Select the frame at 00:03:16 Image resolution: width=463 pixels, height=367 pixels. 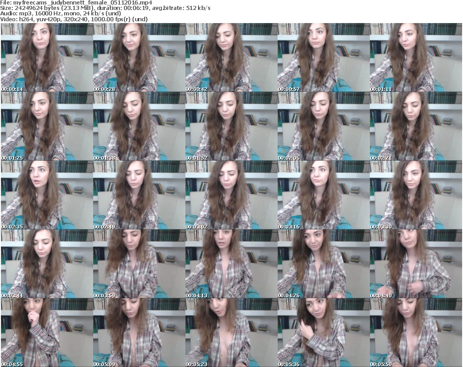point(324,195)
